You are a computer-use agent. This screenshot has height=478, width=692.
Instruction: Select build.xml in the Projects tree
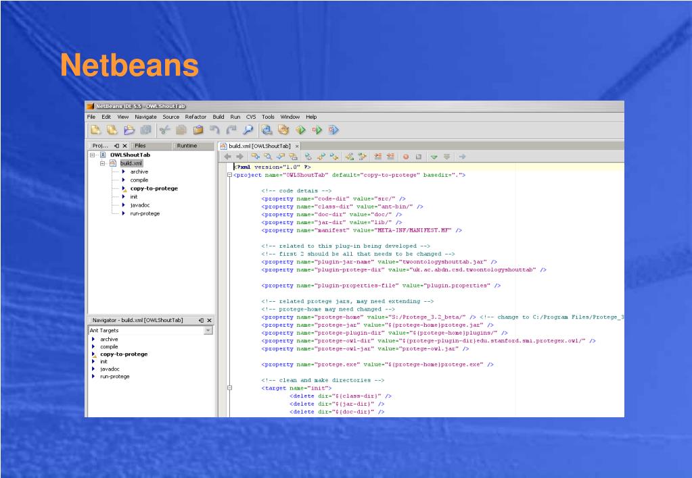(131, 163)
